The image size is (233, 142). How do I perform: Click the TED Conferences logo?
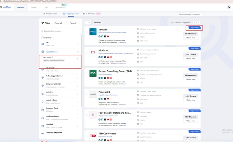pyautogui.click(x=93, y=136)
